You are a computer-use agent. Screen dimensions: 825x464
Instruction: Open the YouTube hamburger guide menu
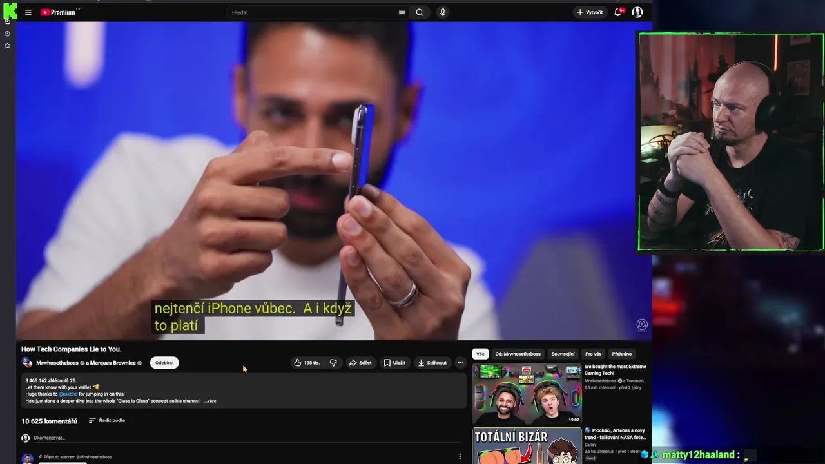pyautogui.click(x=28, y=12)
